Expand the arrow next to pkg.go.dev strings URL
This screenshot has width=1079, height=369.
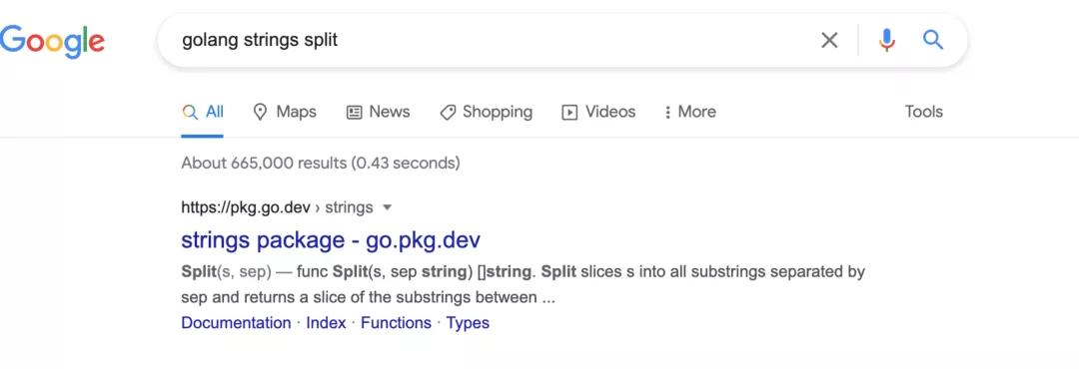coord(387,206)
